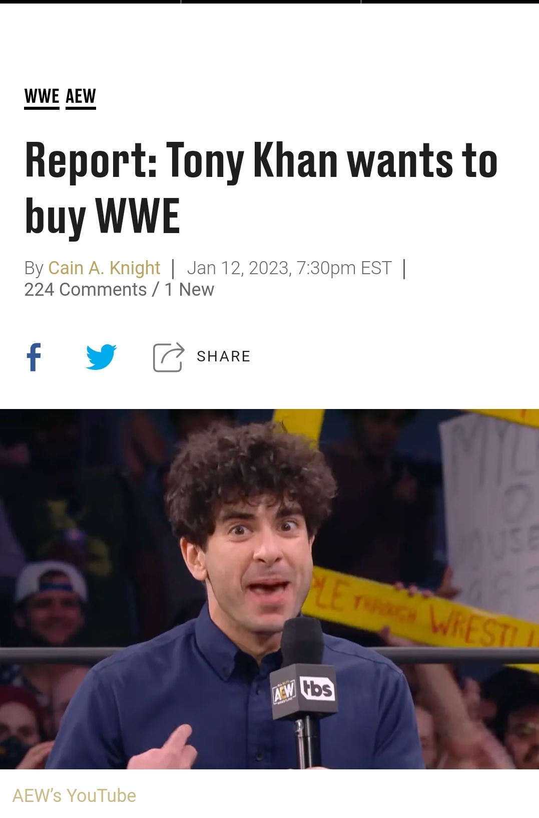Open the AEW category tag
Screen dimensions: 539x818
click(x=81, y=96)
